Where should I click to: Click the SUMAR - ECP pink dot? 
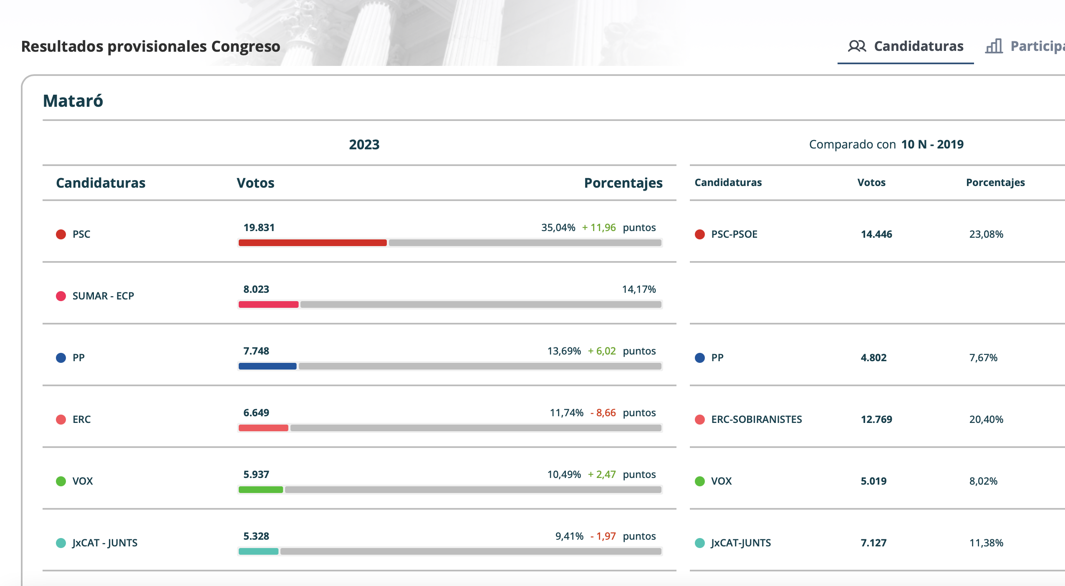61,296
